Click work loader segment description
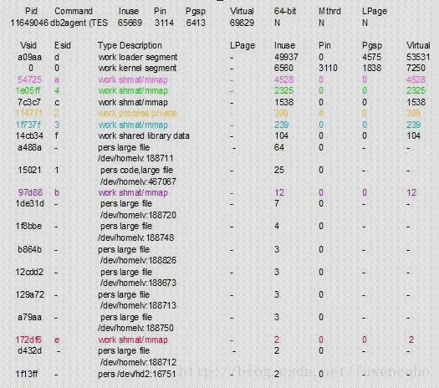The height and width of the screenshot is (388, 439). (x=138, y=57)
